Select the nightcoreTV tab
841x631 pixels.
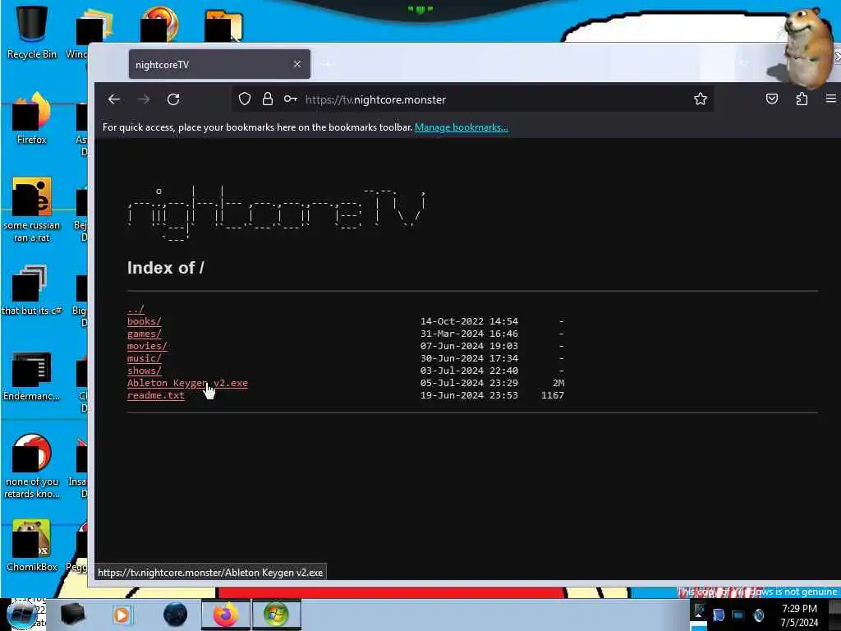(219, 64)
